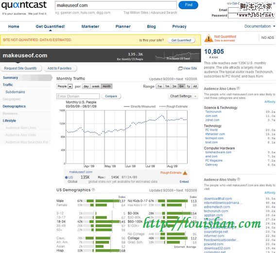Viewport: 277px width, 253px height.
Task: Open tomshardware.com link
Action: point(218,152)
